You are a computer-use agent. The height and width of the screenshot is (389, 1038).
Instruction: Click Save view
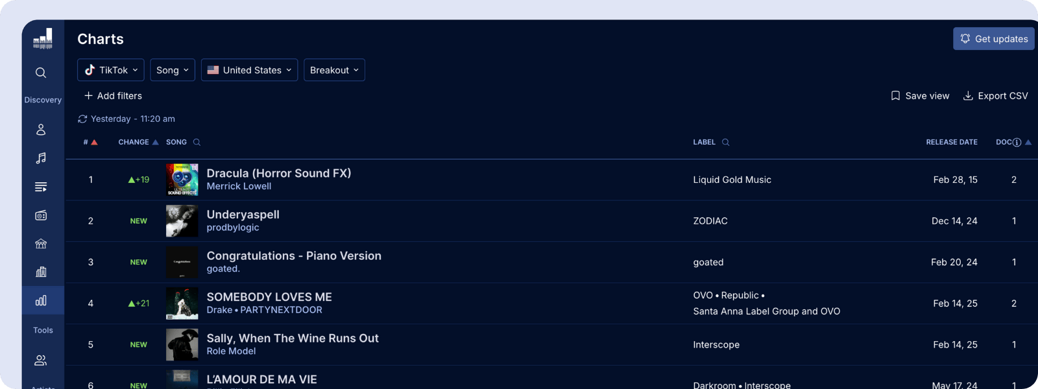point(920,95)
